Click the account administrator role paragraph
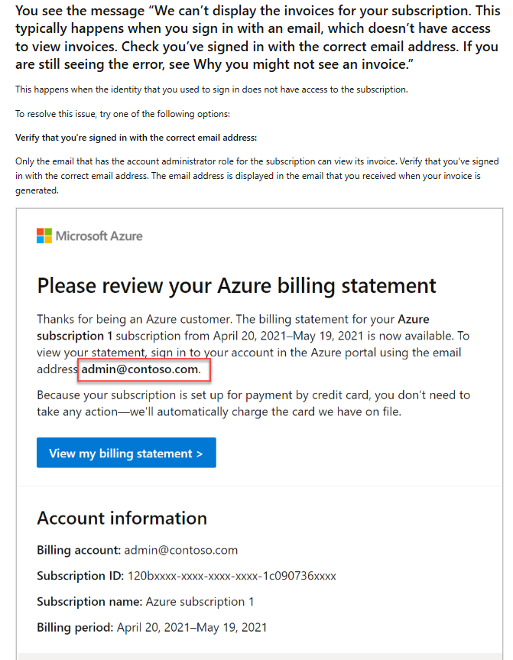The image size is (513, 660). (x=257, y=176)
